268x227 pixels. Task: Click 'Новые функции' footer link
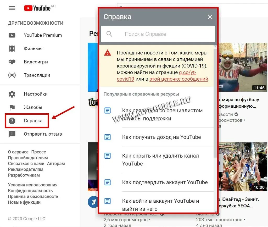(24, 202)
